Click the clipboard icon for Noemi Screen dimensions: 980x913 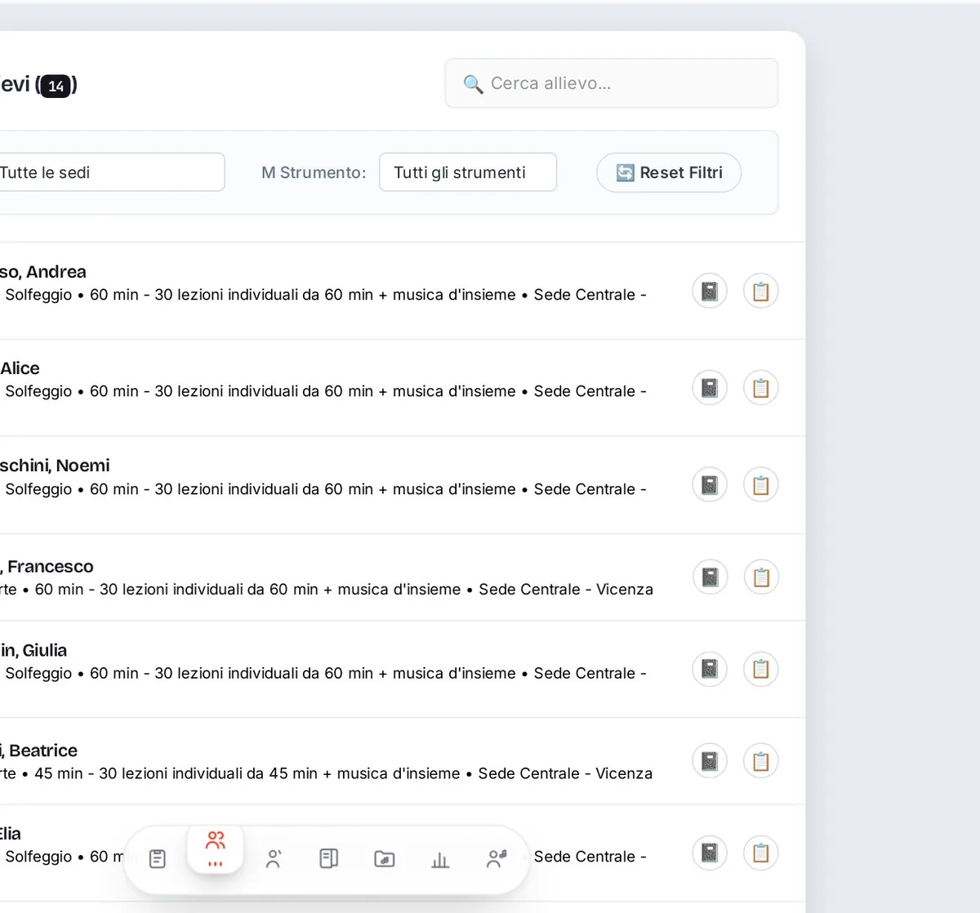coord(760,485)
